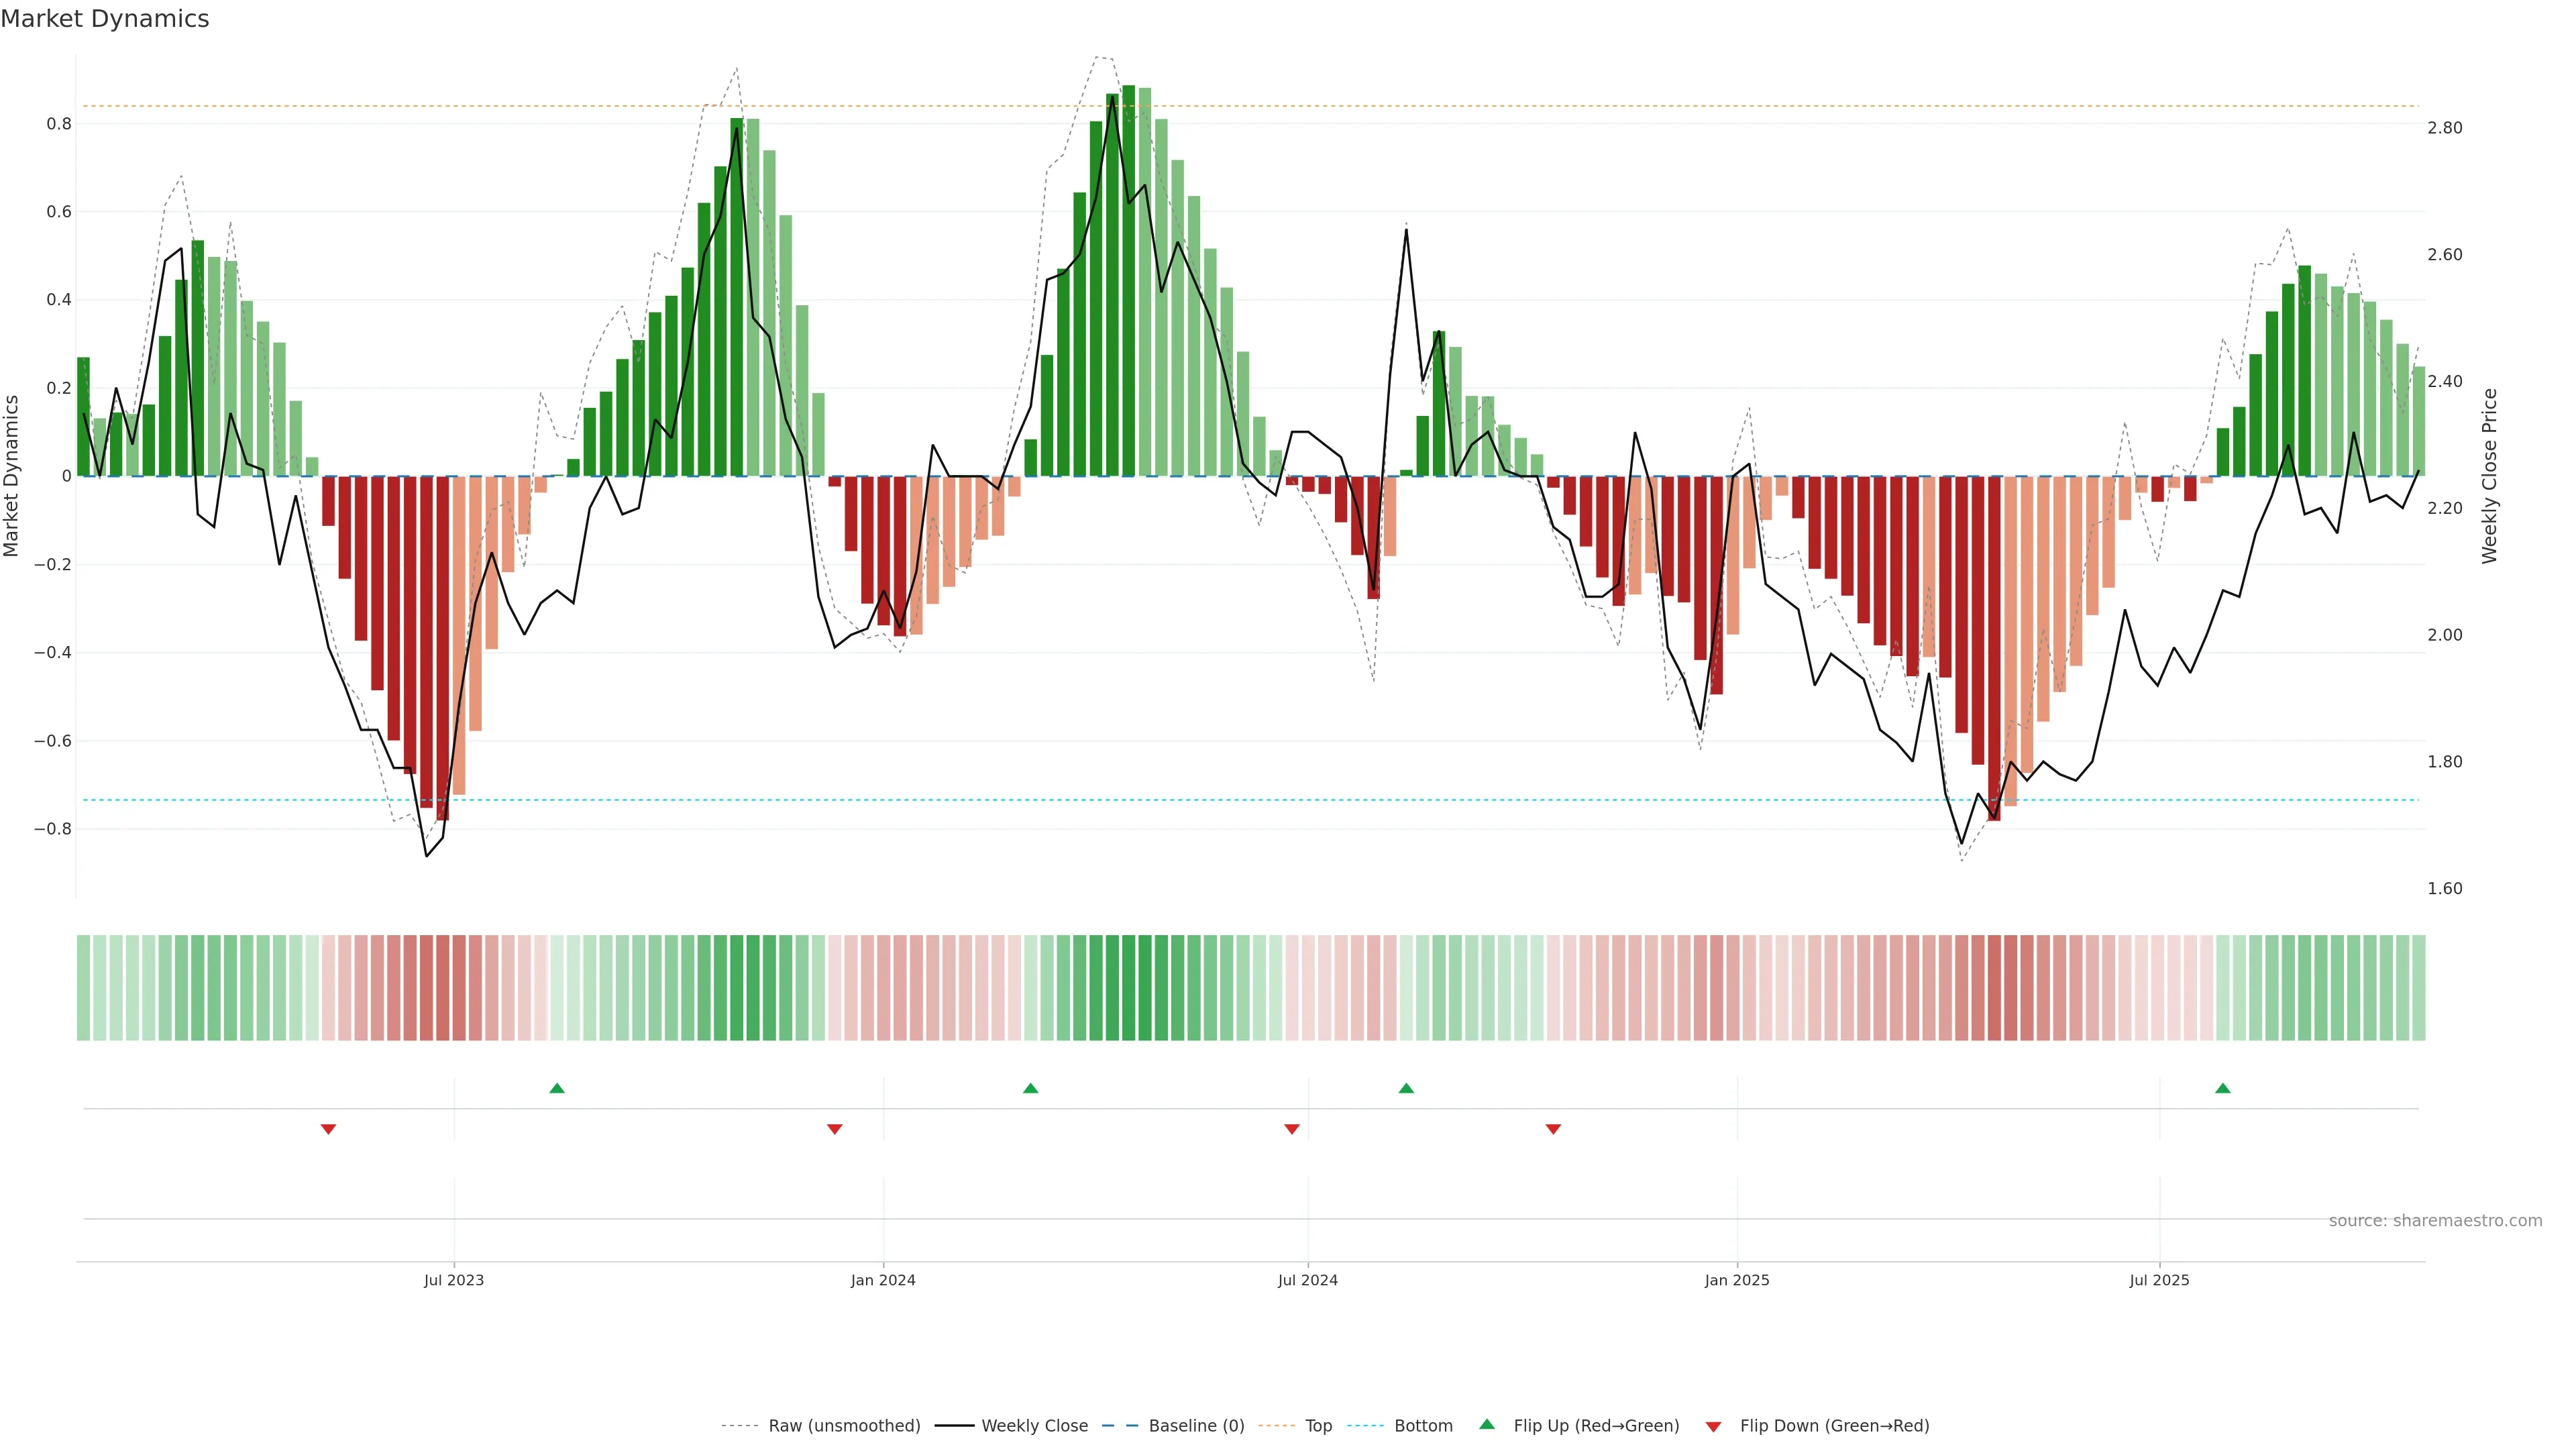Click the Jan 2024 x-axis label
The height and width of the screenshot is (1449, 2576).
(883, 1280)
